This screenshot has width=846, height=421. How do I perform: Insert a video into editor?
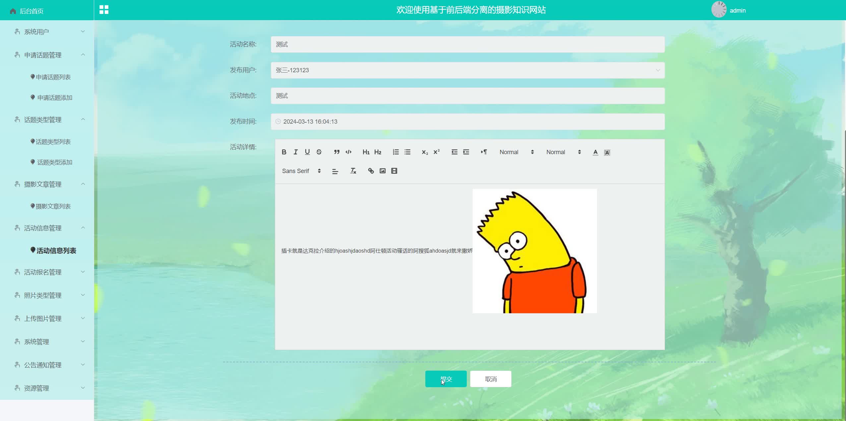click(394, 171)
